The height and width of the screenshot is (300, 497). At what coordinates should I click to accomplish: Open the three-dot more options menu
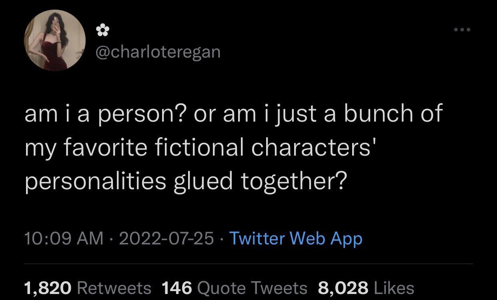coord(462,30)
